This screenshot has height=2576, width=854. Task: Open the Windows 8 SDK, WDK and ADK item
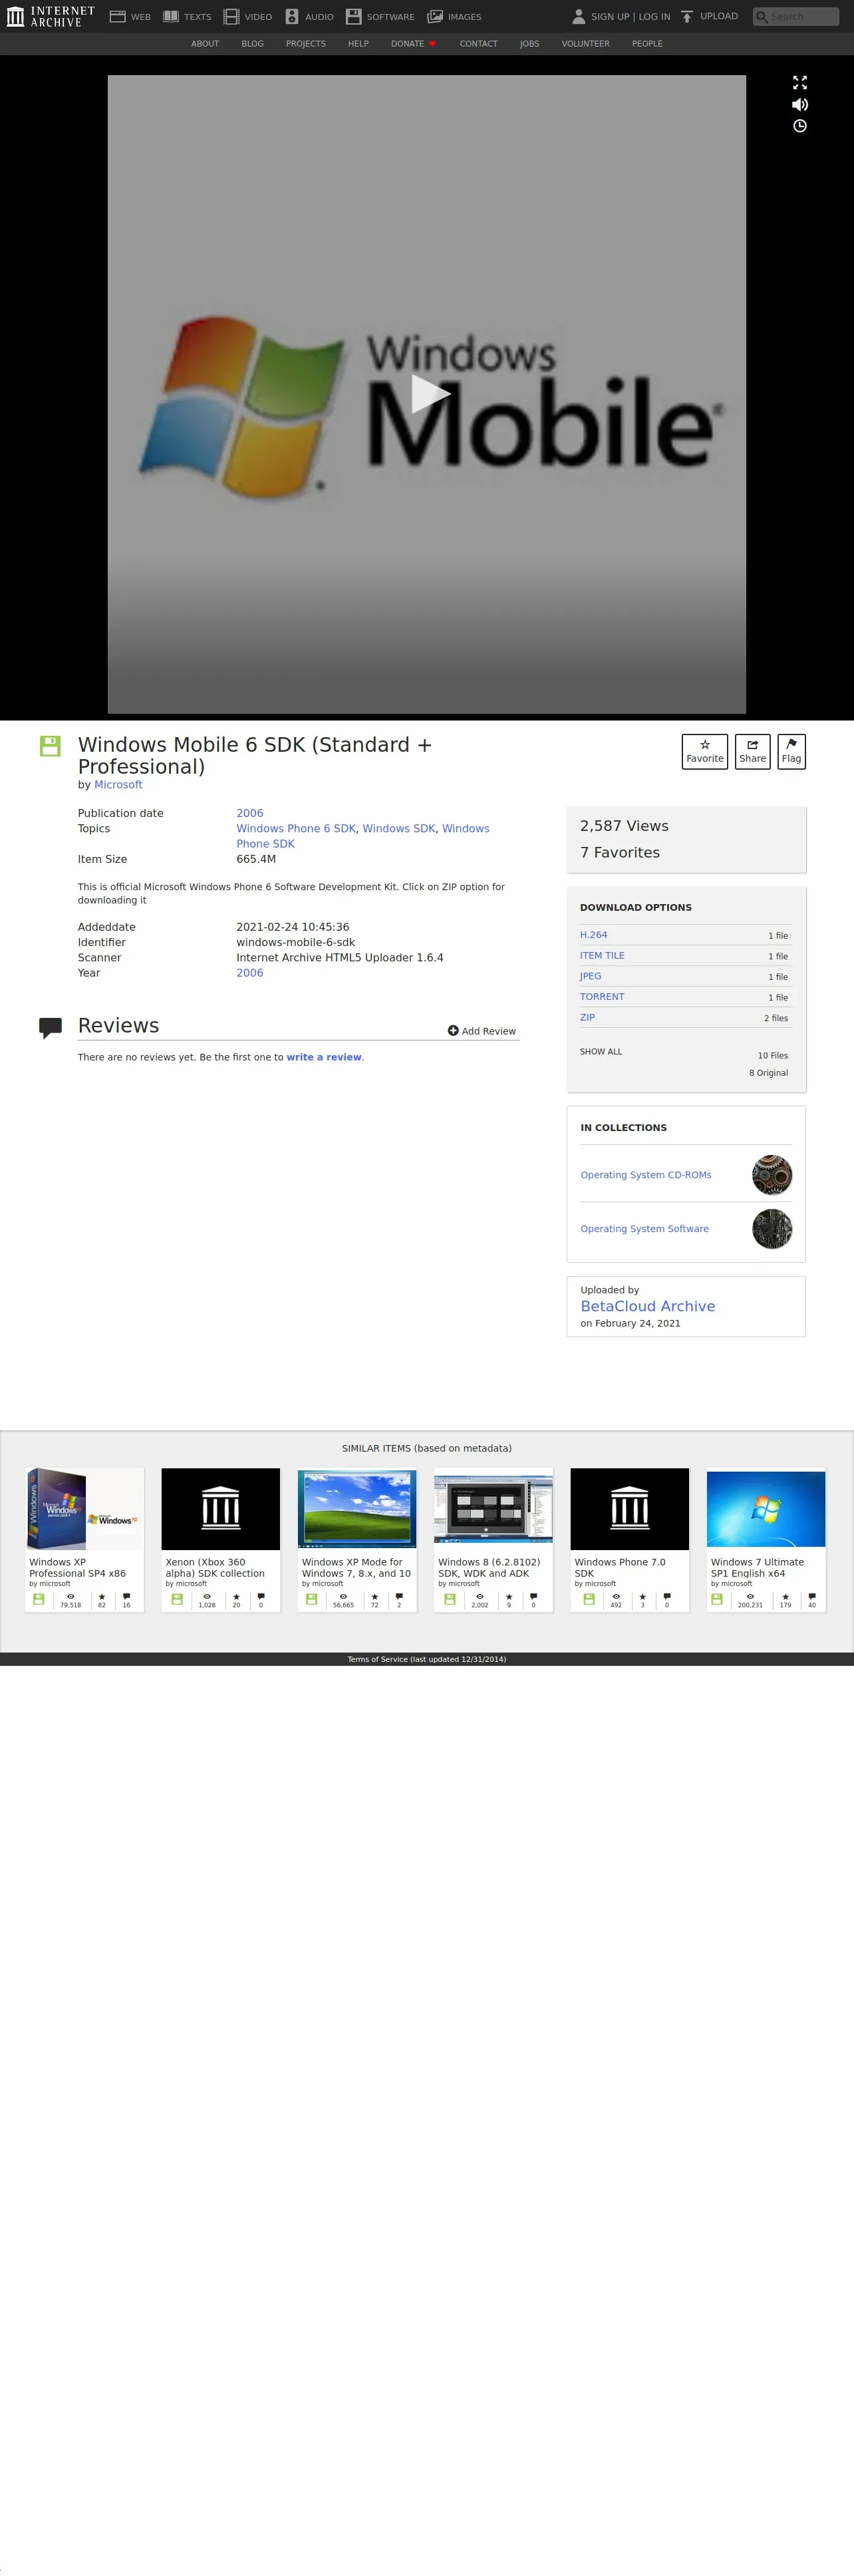pos(493,1539)
